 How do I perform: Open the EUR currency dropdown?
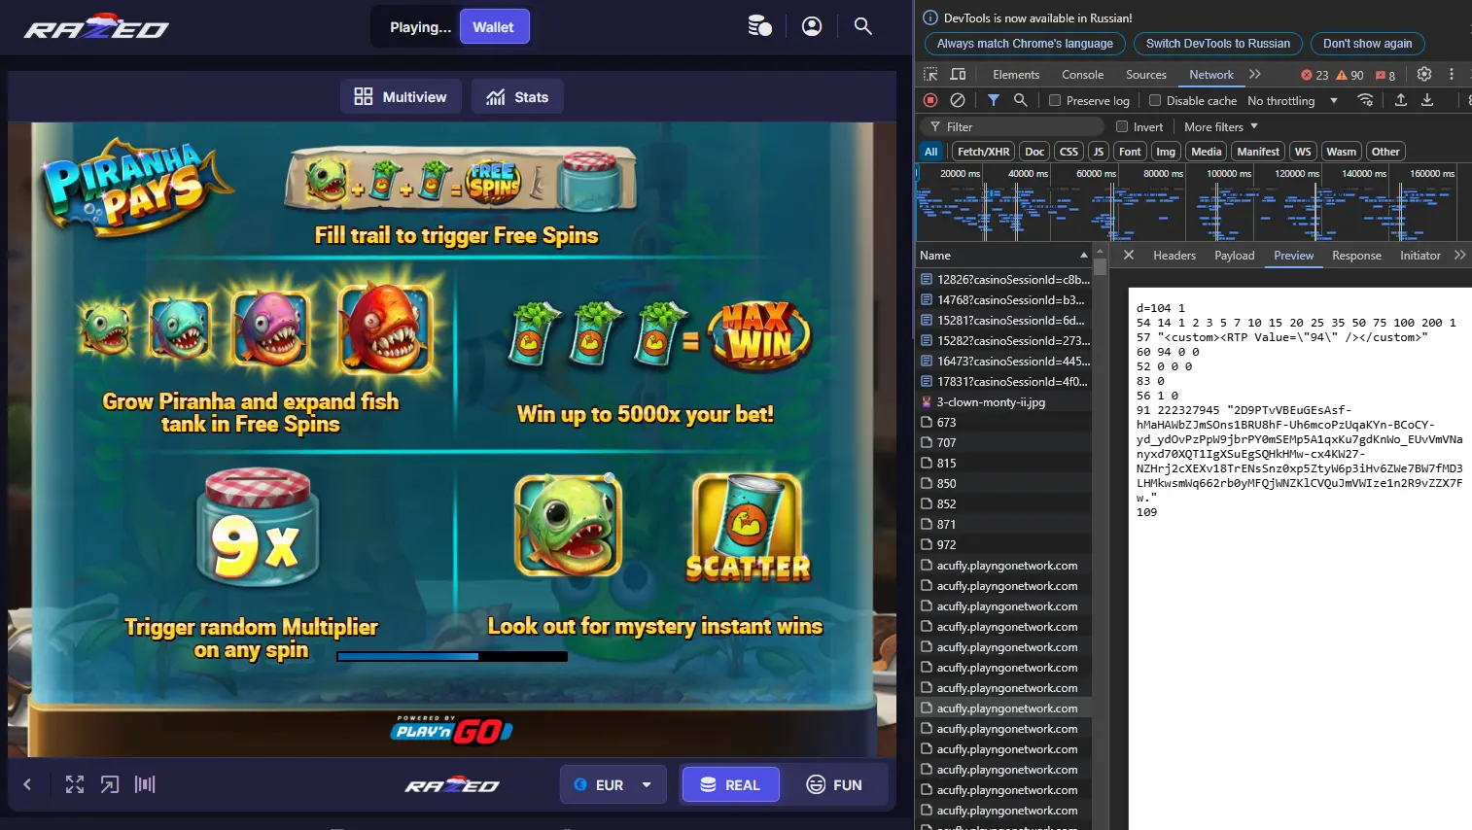(613, 784)
